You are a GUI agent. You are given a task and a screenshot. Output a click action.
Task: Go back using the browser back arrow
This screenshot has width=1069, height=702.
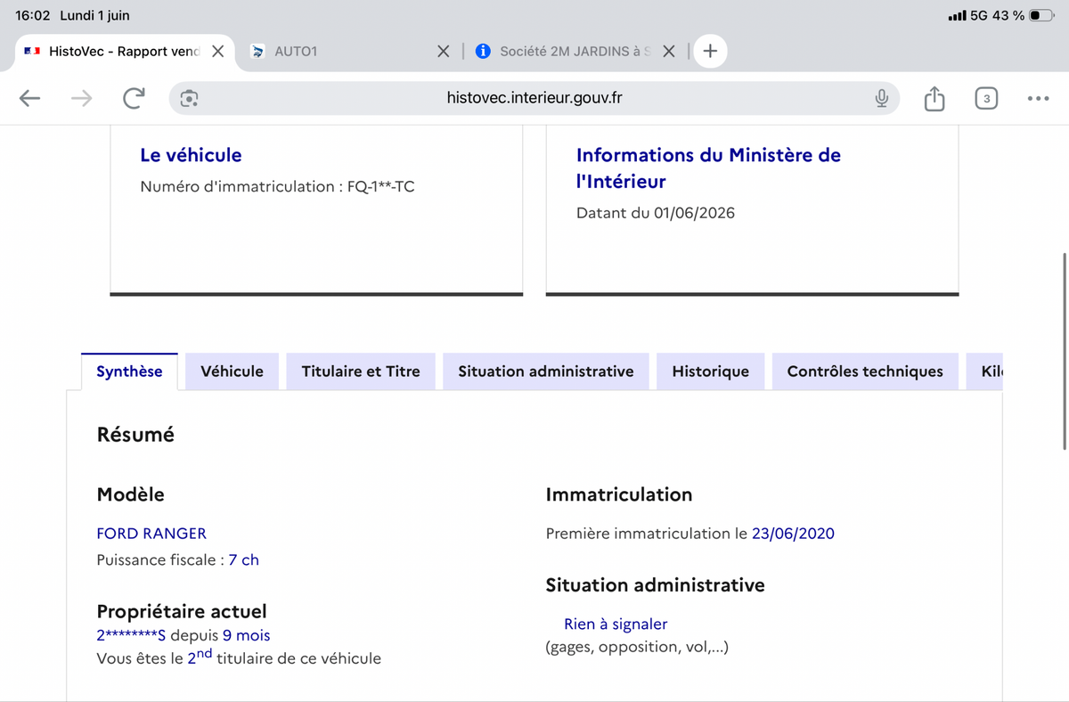pos(30,99)
